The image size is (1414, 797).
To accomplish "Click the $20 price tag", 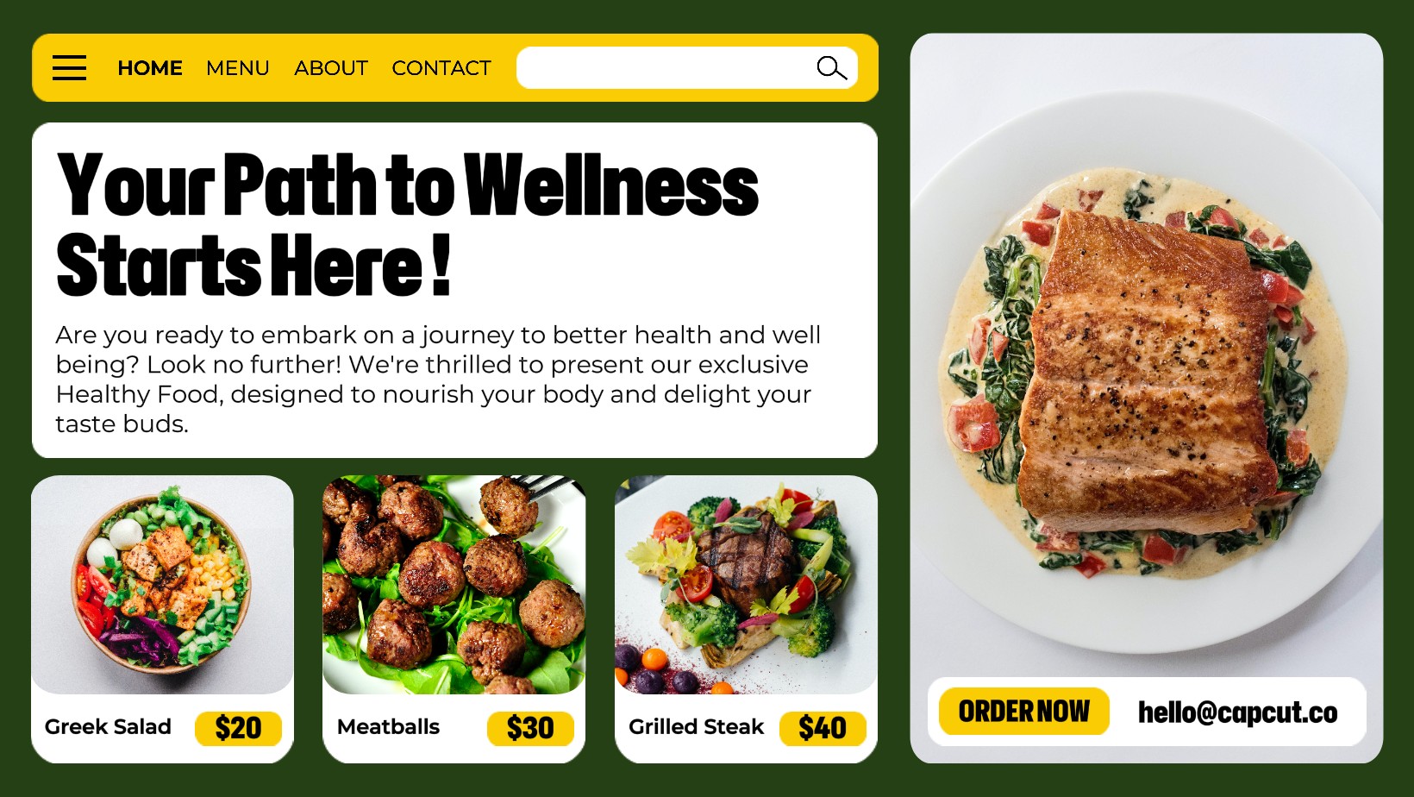I will (238, 728).
